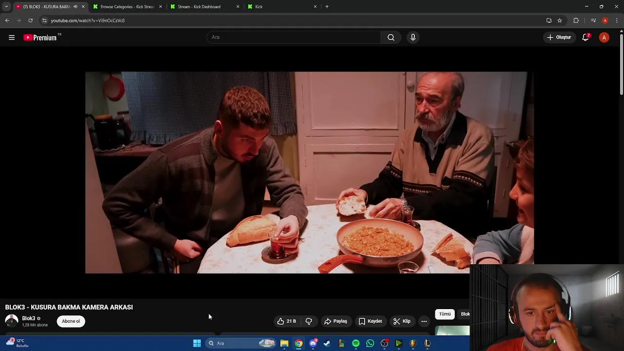
Task: Click the Oluştur create button
Action: click(559, 38)
